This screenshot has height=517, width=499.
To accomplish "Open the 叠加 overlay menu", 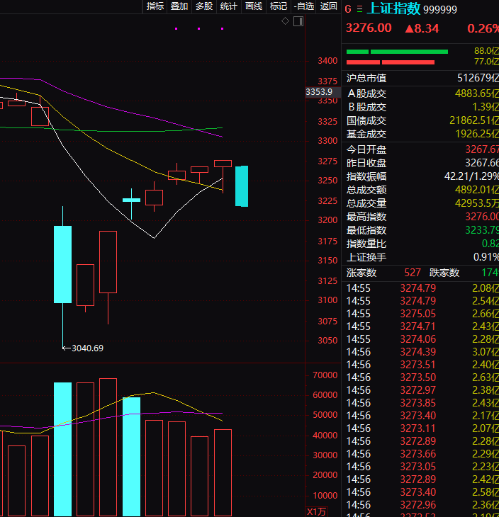I will point(179,6).
